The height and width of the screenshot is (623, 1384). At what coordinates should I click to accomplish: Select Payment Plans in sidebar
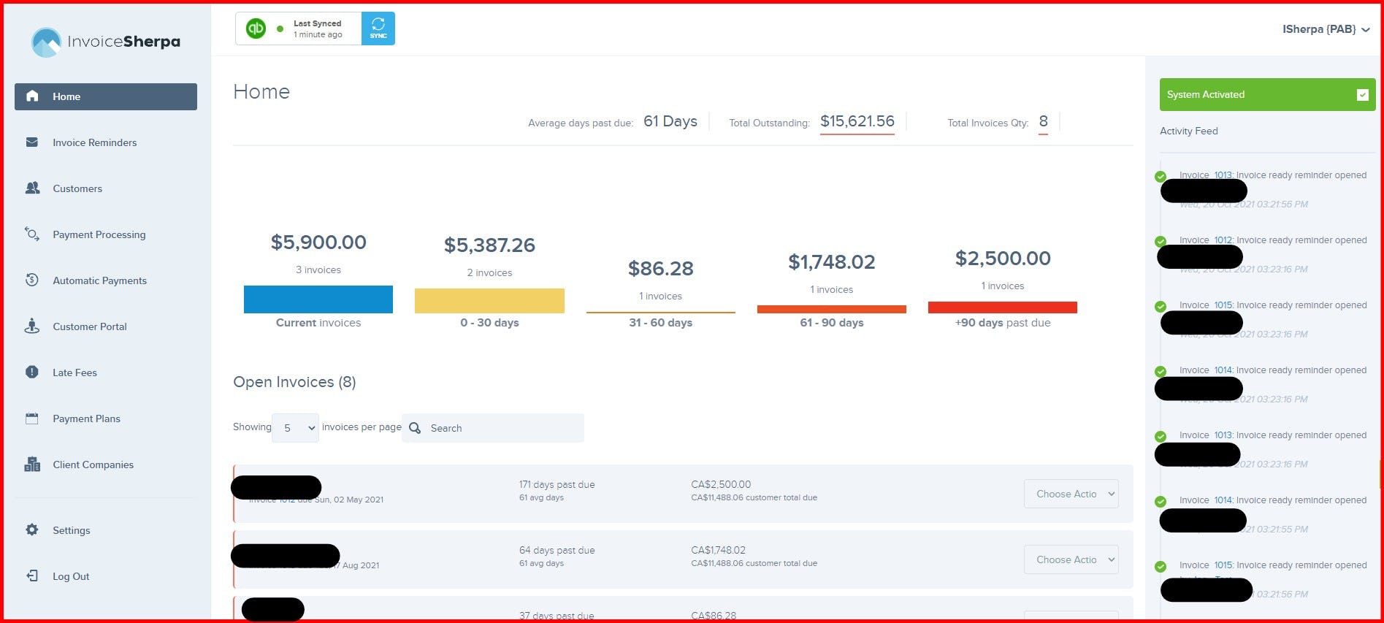pyautogui.click(x=86, y=418)
